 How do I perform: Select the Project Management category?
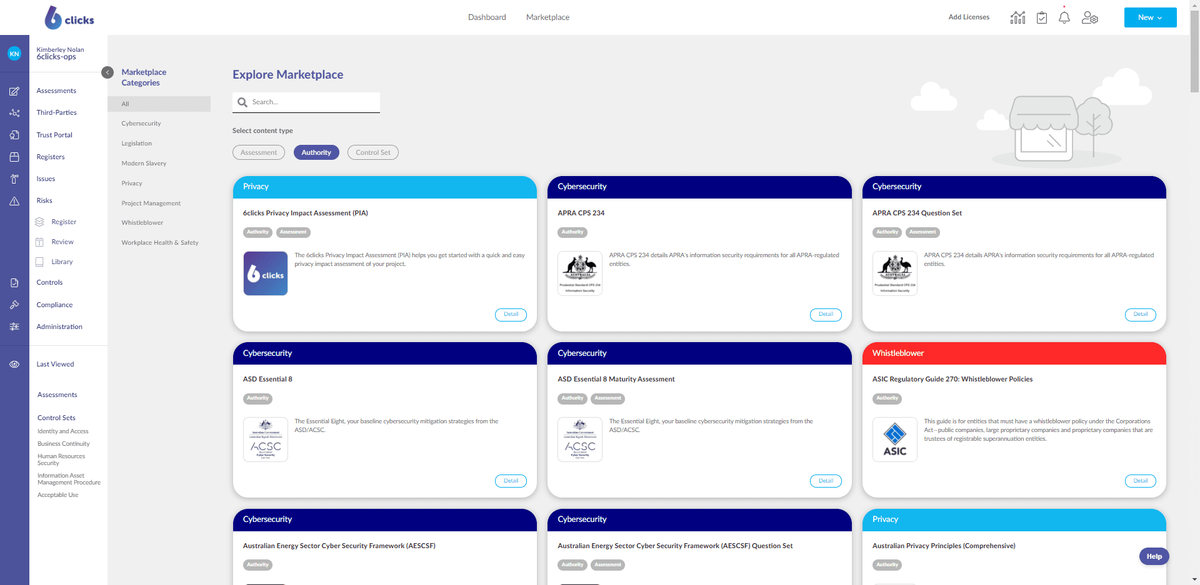tap(151, 204)
